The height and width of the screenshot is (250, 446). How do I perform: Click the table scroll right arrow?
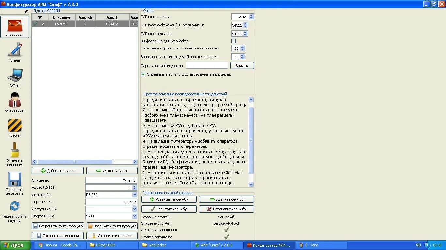point(135,162)
